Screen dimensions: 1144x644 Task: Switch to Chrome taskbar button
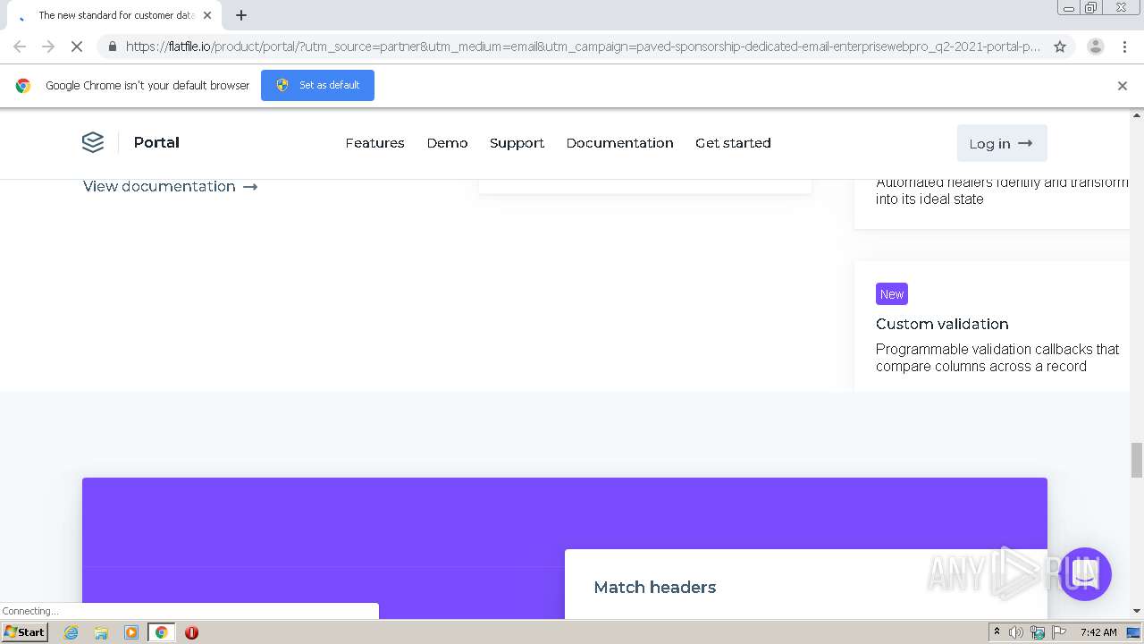tap(161, 632)
